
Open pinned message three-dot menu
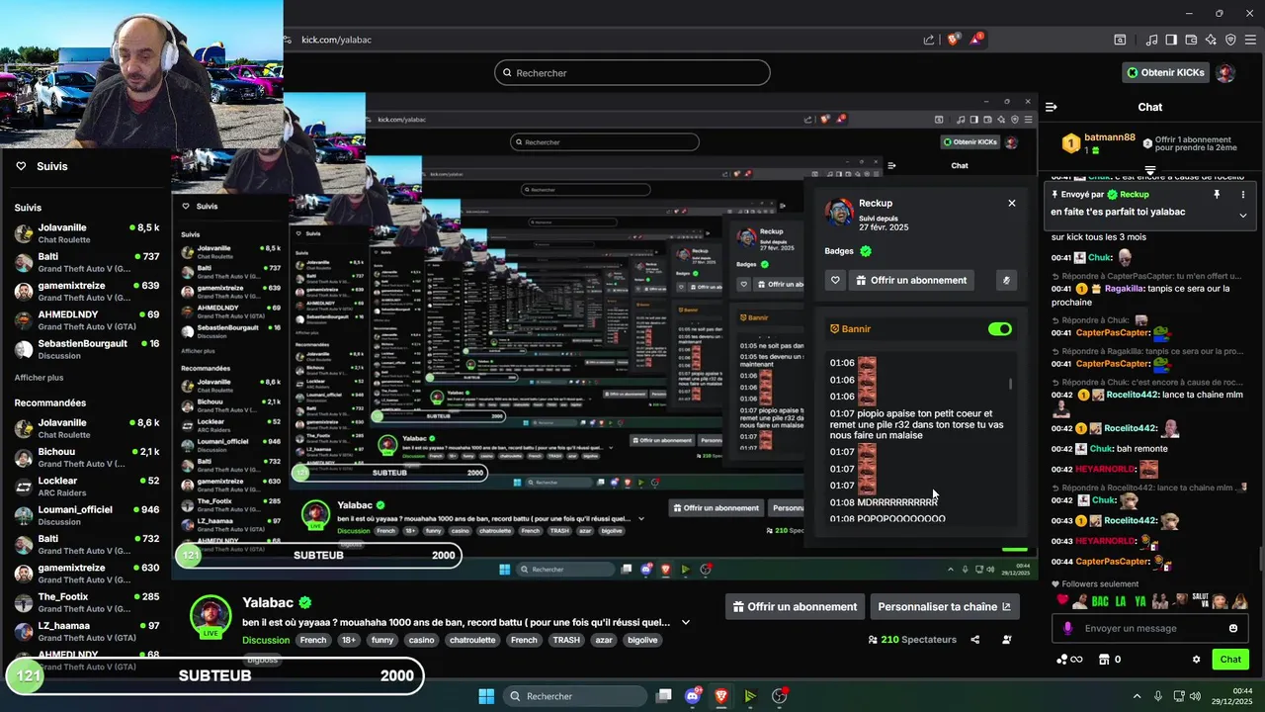pyautogui.click(x=1243, y=195)
